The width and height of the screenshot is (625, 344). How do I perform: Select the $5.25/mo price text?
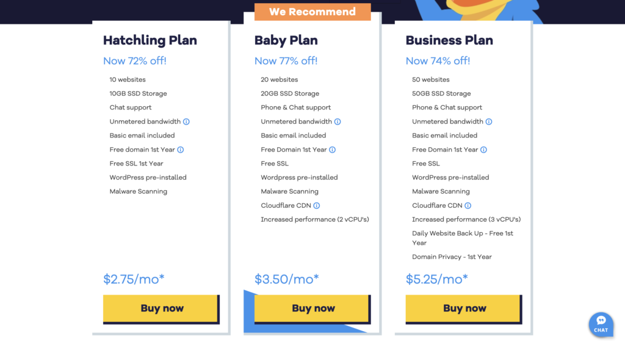tap(437, 279)
